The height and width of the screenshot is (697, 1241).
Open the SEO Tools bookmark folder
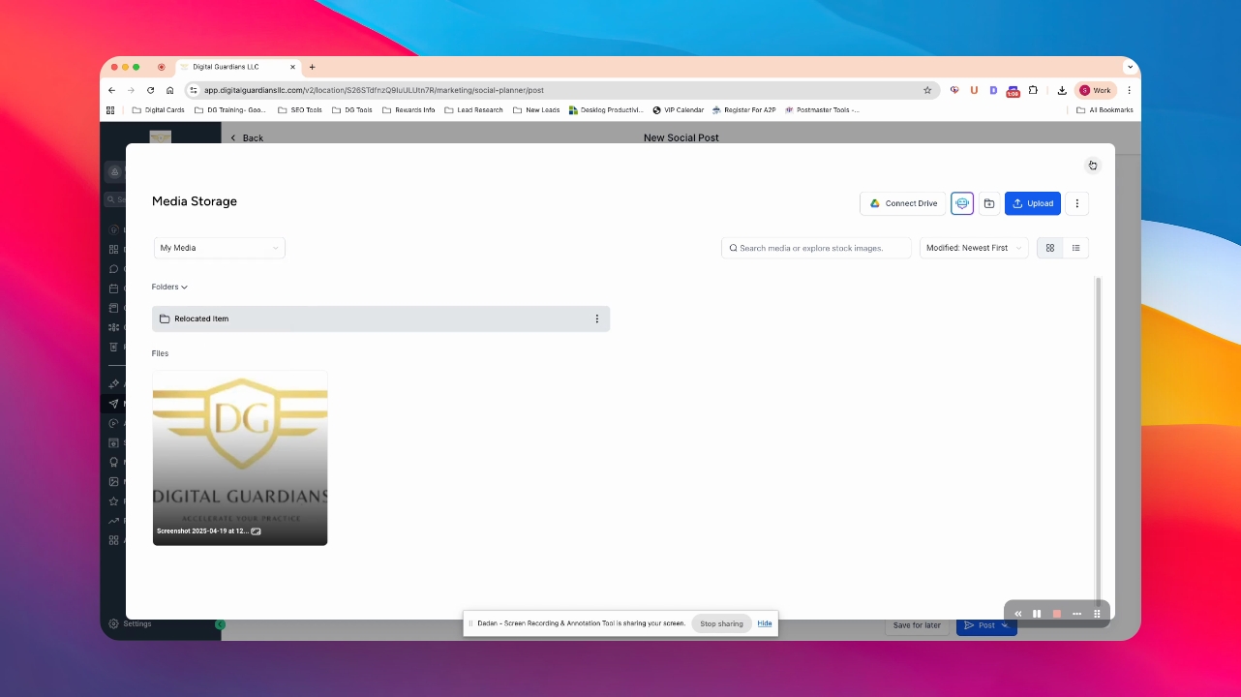(x=299, y=110)
